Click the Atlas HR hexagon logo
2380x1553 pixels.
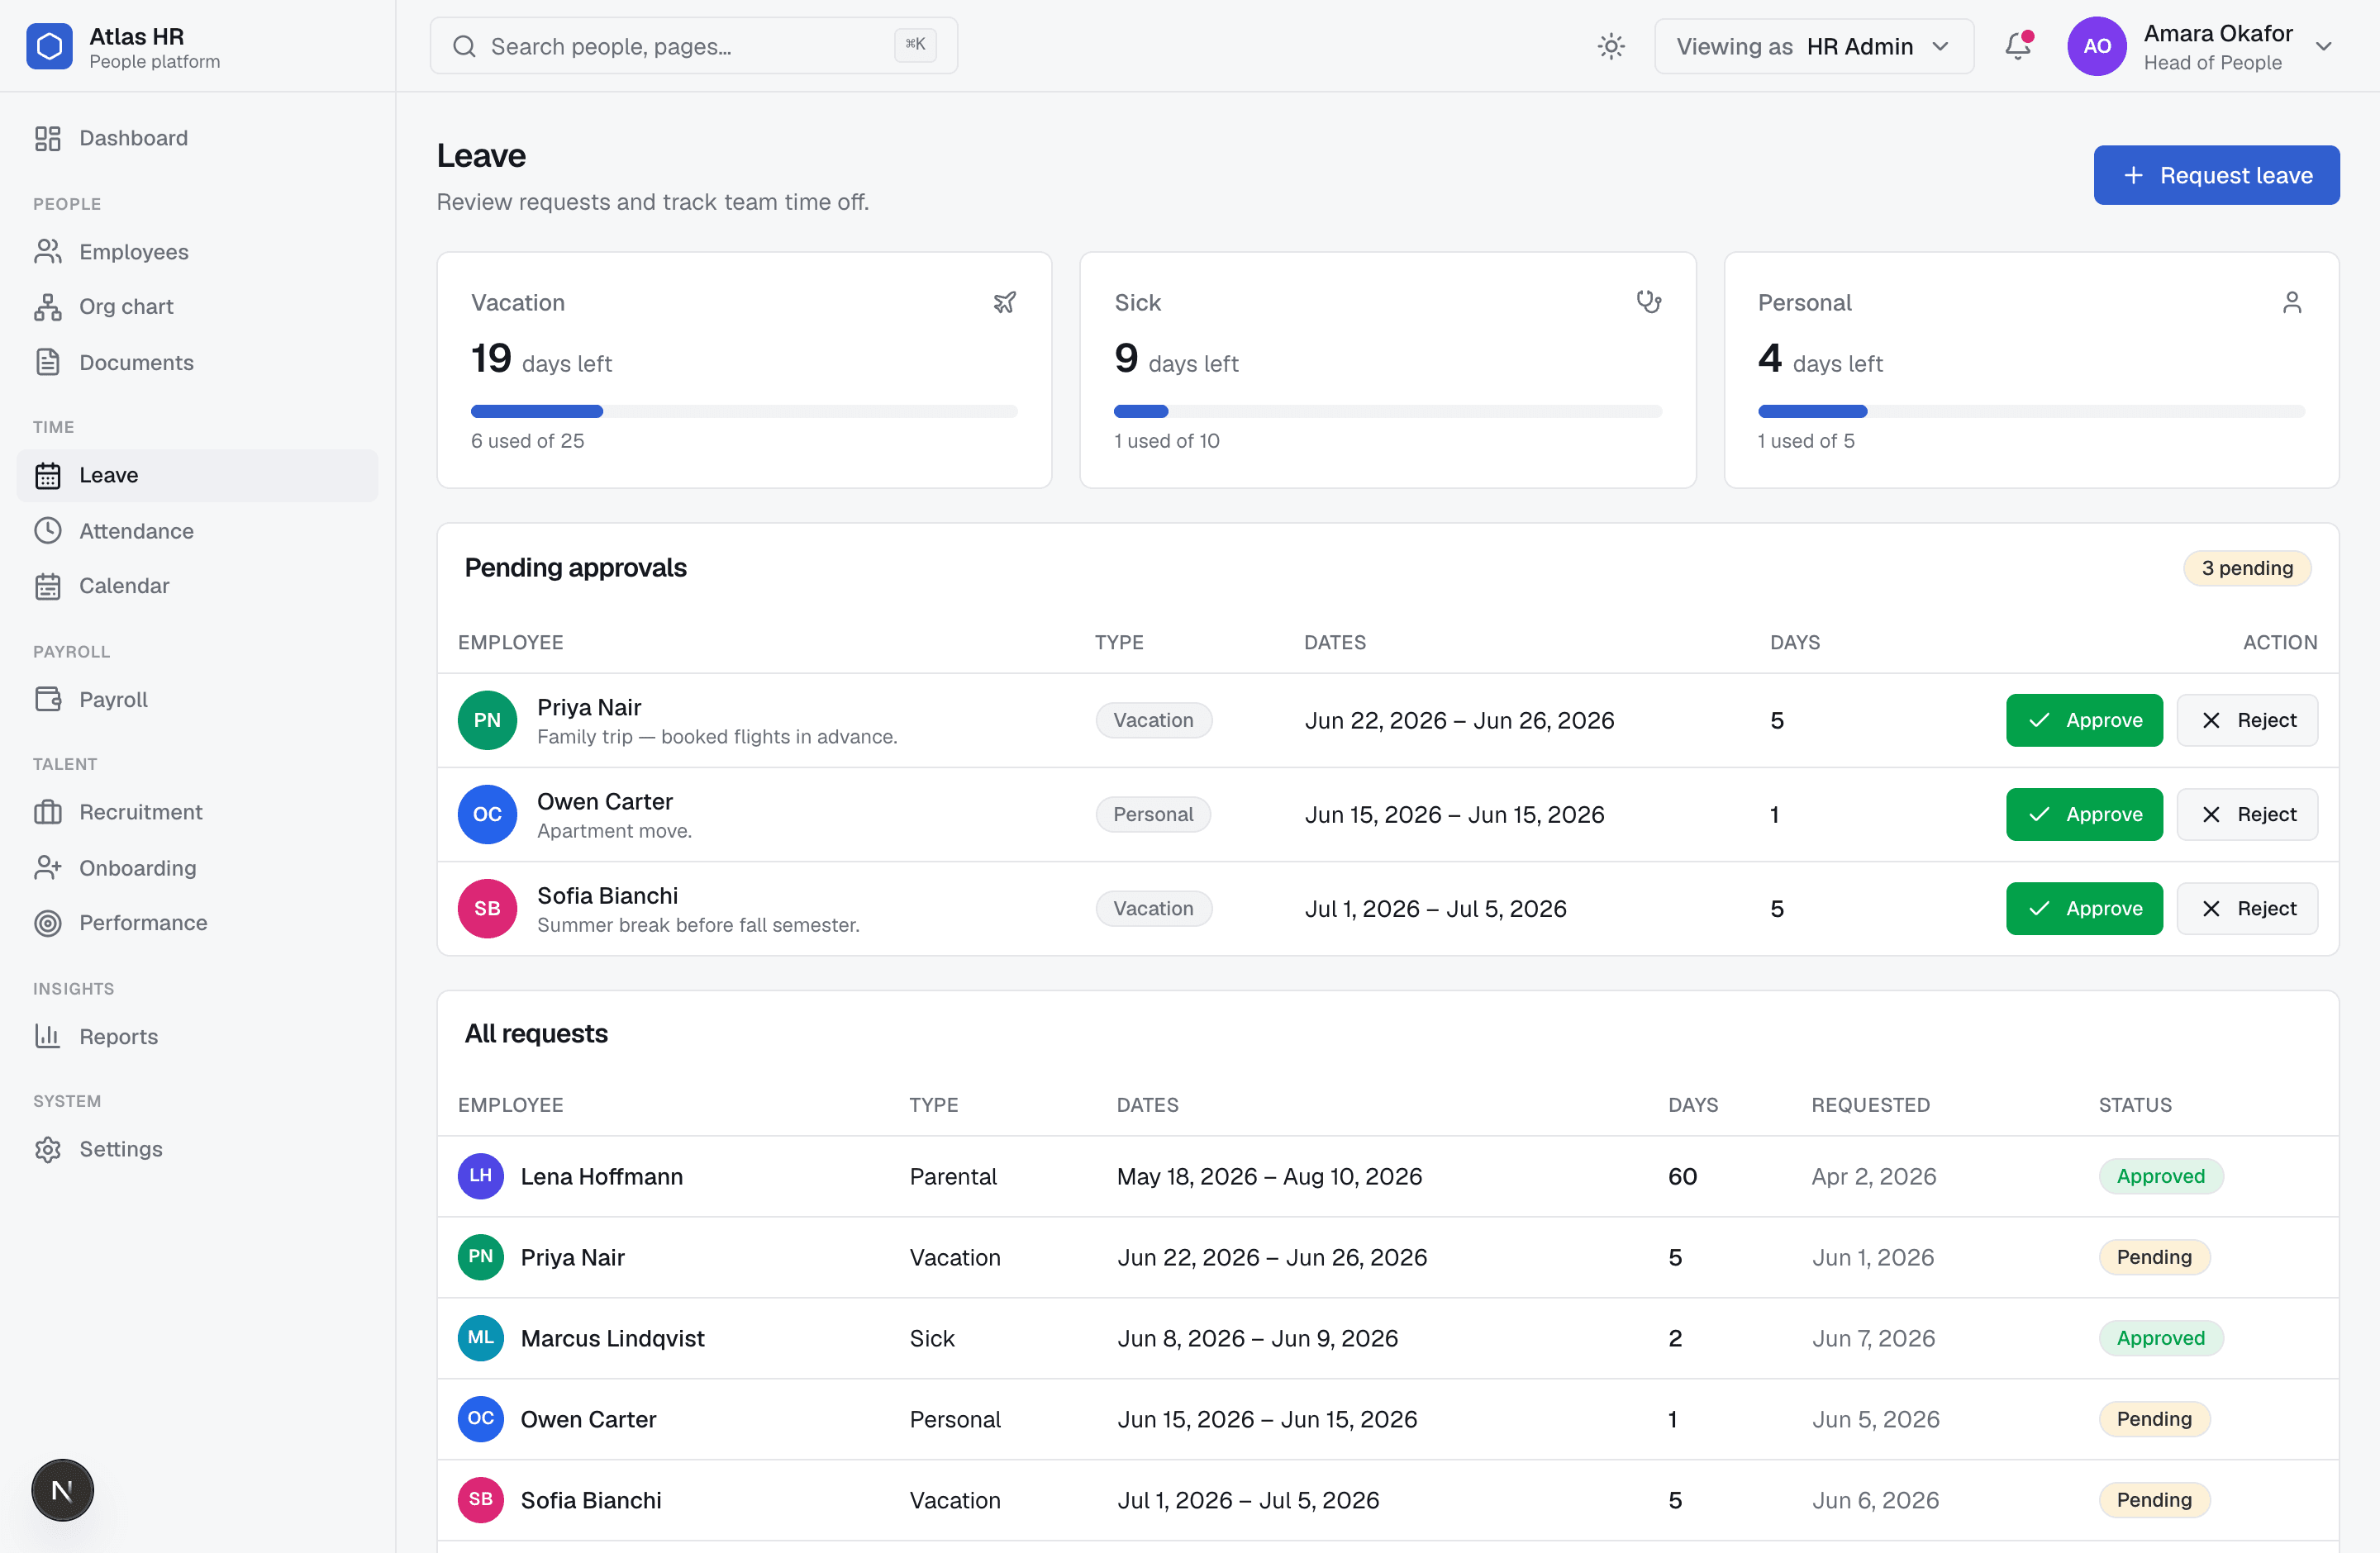(x=49, y=46)
